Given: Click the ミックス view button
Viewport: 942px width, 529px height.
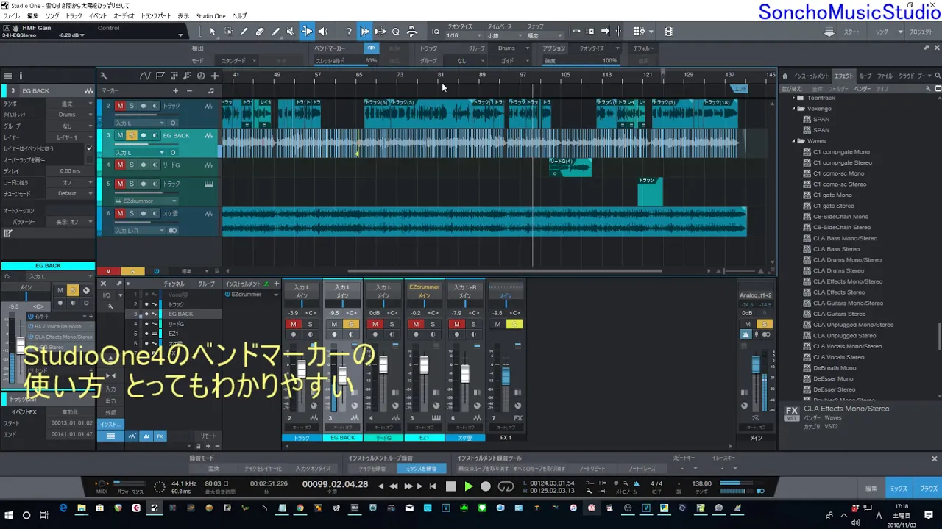Looking at the screenshot, I should click(x=899, y=488).
